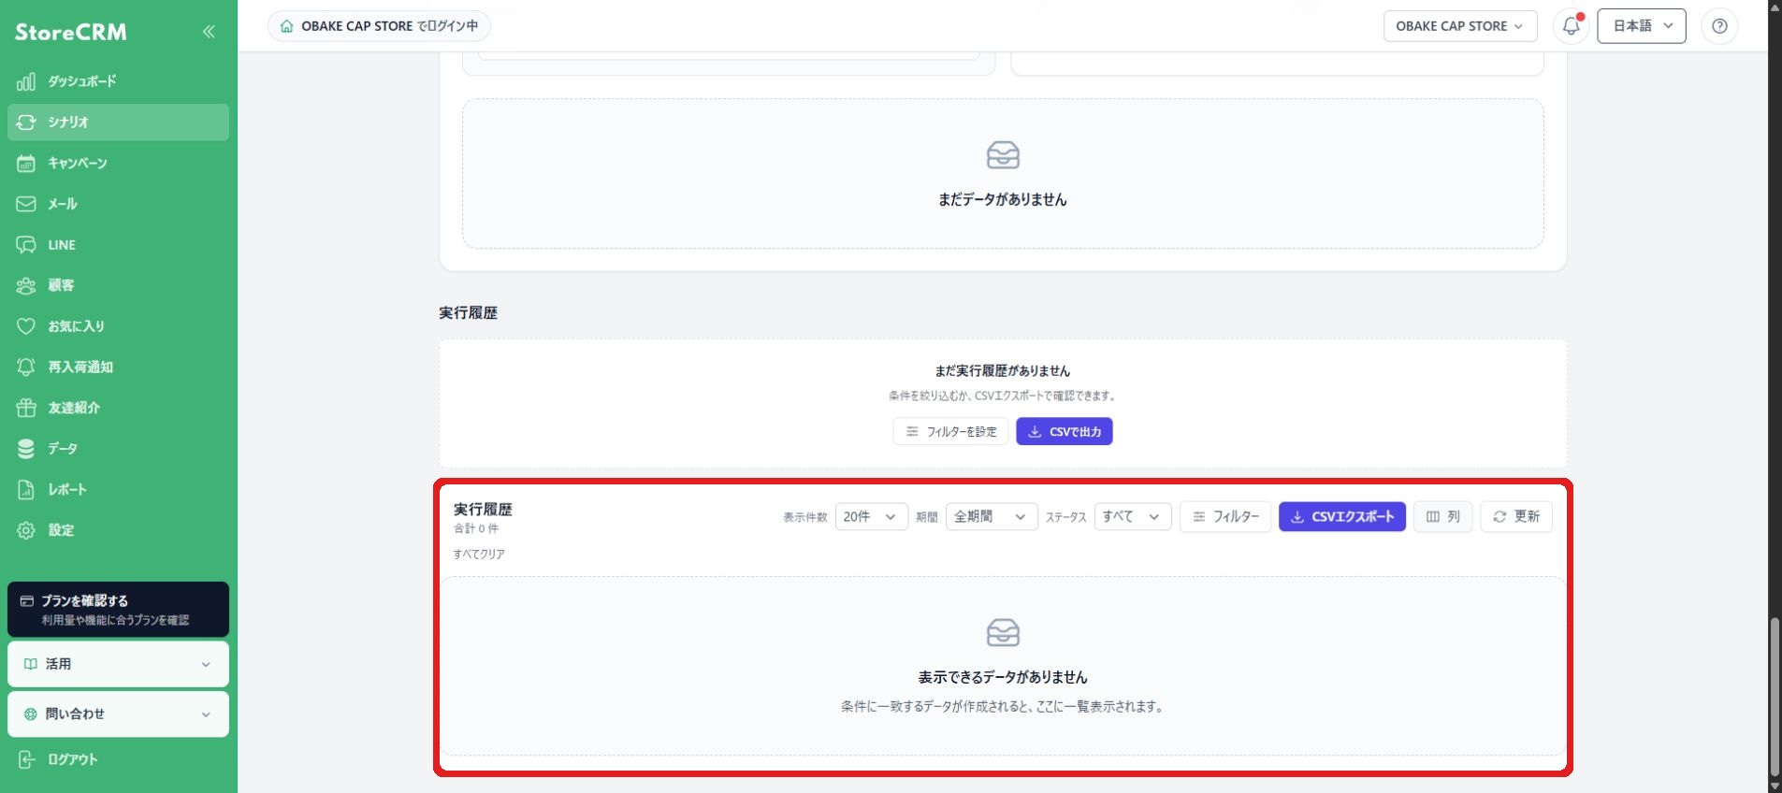Click the CSVで出力 button

[x=1065, y=431]
